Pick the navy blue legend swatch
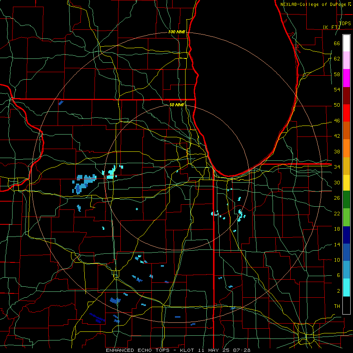 click(x=346, y=235)
